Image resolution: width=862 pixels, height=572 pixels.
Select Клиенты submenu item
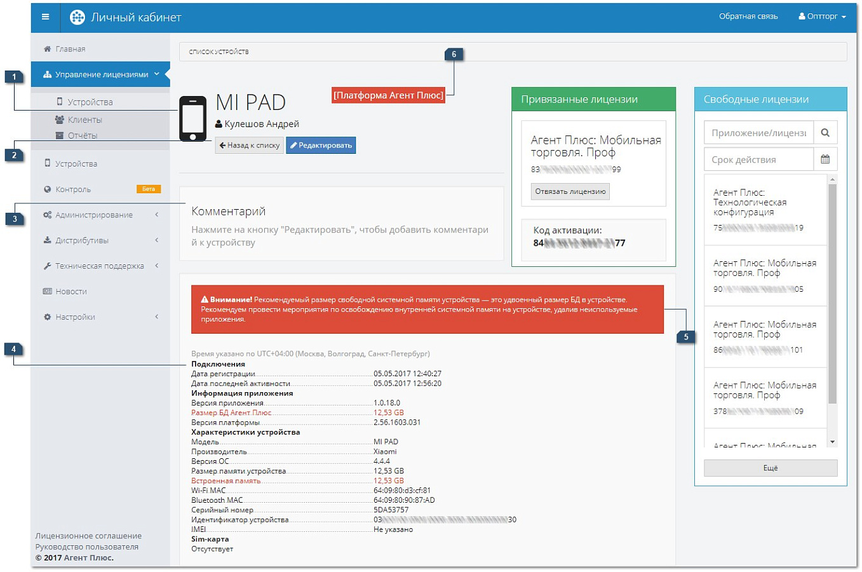coord(84,119)
